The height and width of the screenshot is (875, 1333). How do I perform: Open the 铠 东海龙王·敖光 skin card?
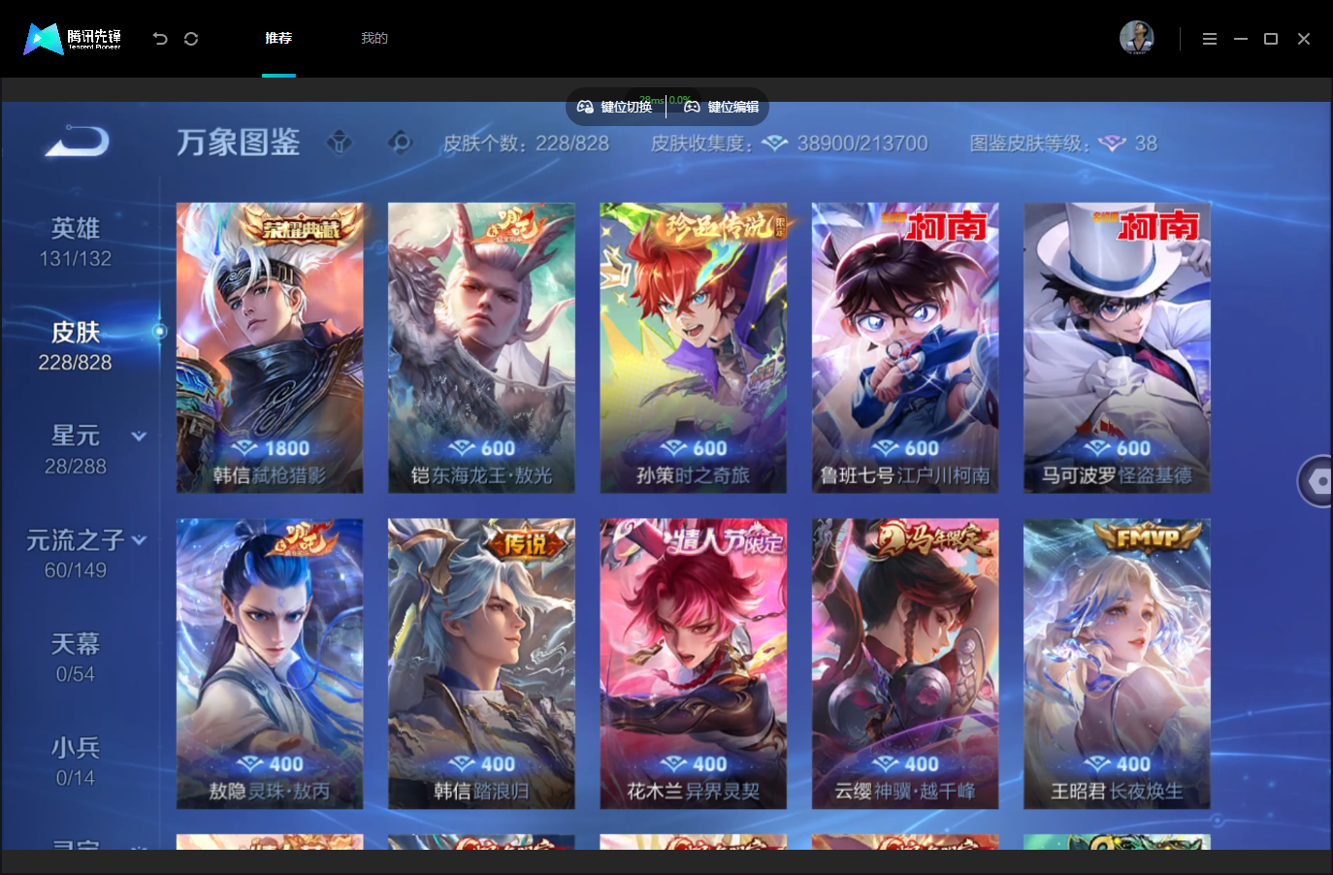481,347
